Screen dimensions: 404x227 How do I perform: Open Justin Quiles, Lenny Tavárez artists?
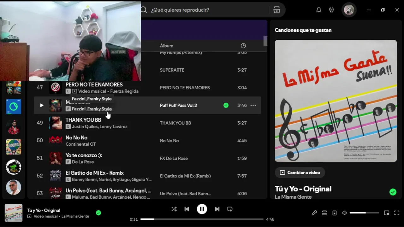[x=100, y=126]
